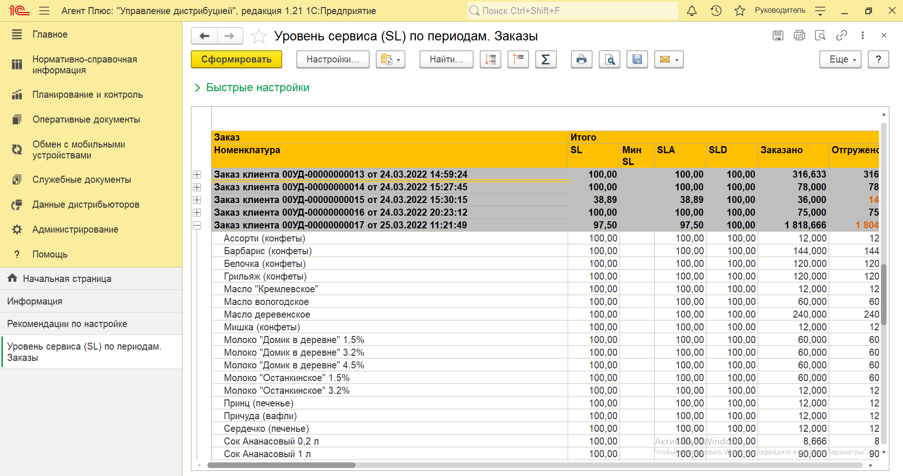Expand order 00УД-0000000015 row
The height and width of the screenshot is (476, 903).
coord(197,200)
